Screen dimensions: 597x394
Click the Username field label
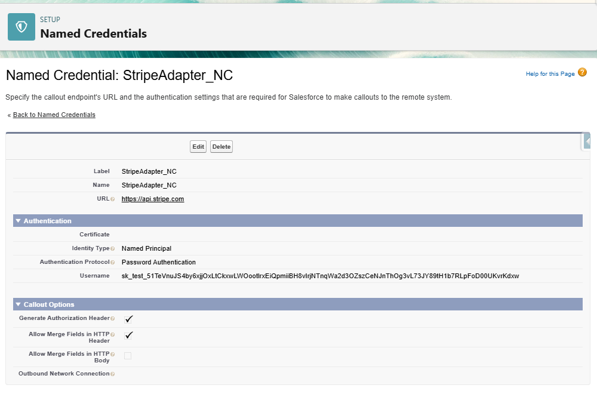click(x=94, y=276)
